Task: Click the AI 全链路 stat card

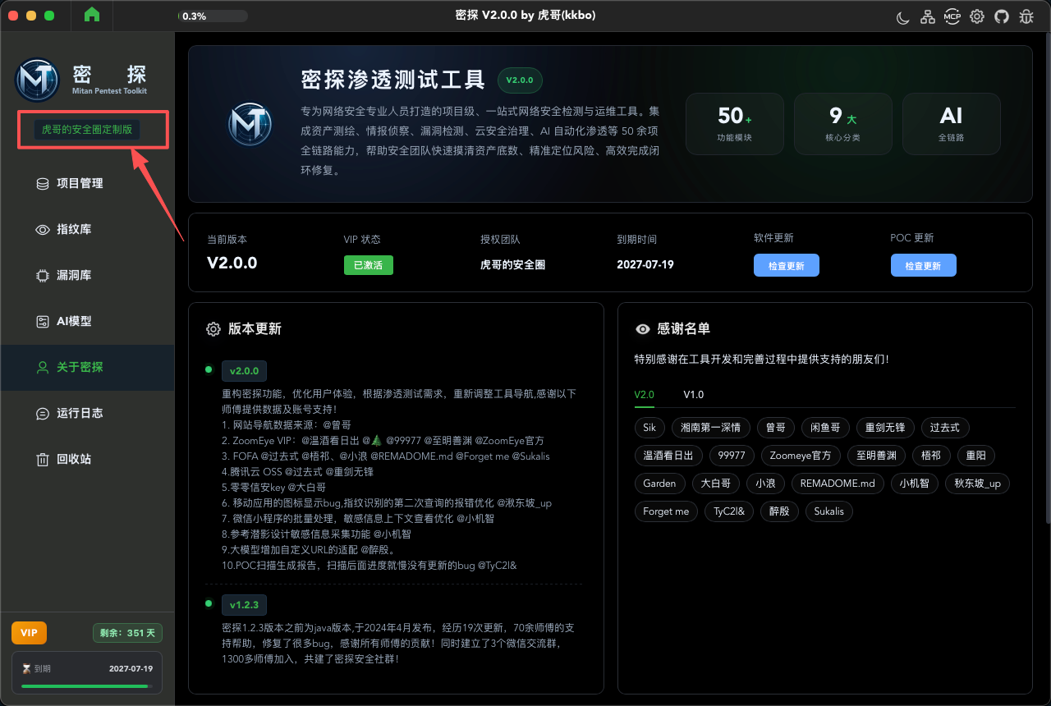Action: 952,124
